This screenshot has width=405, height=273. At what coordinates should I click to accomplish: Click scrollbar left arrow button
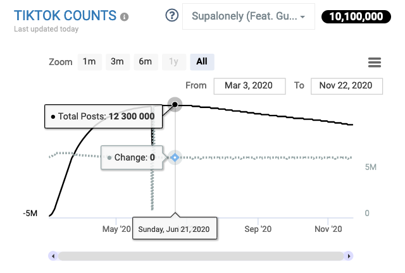[53, 256]
